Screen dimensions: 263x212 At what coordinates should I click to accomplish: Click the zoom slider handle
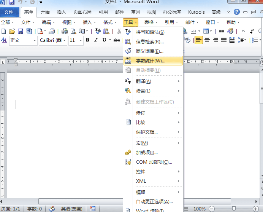pyautogui.click(x=234, y=209)
